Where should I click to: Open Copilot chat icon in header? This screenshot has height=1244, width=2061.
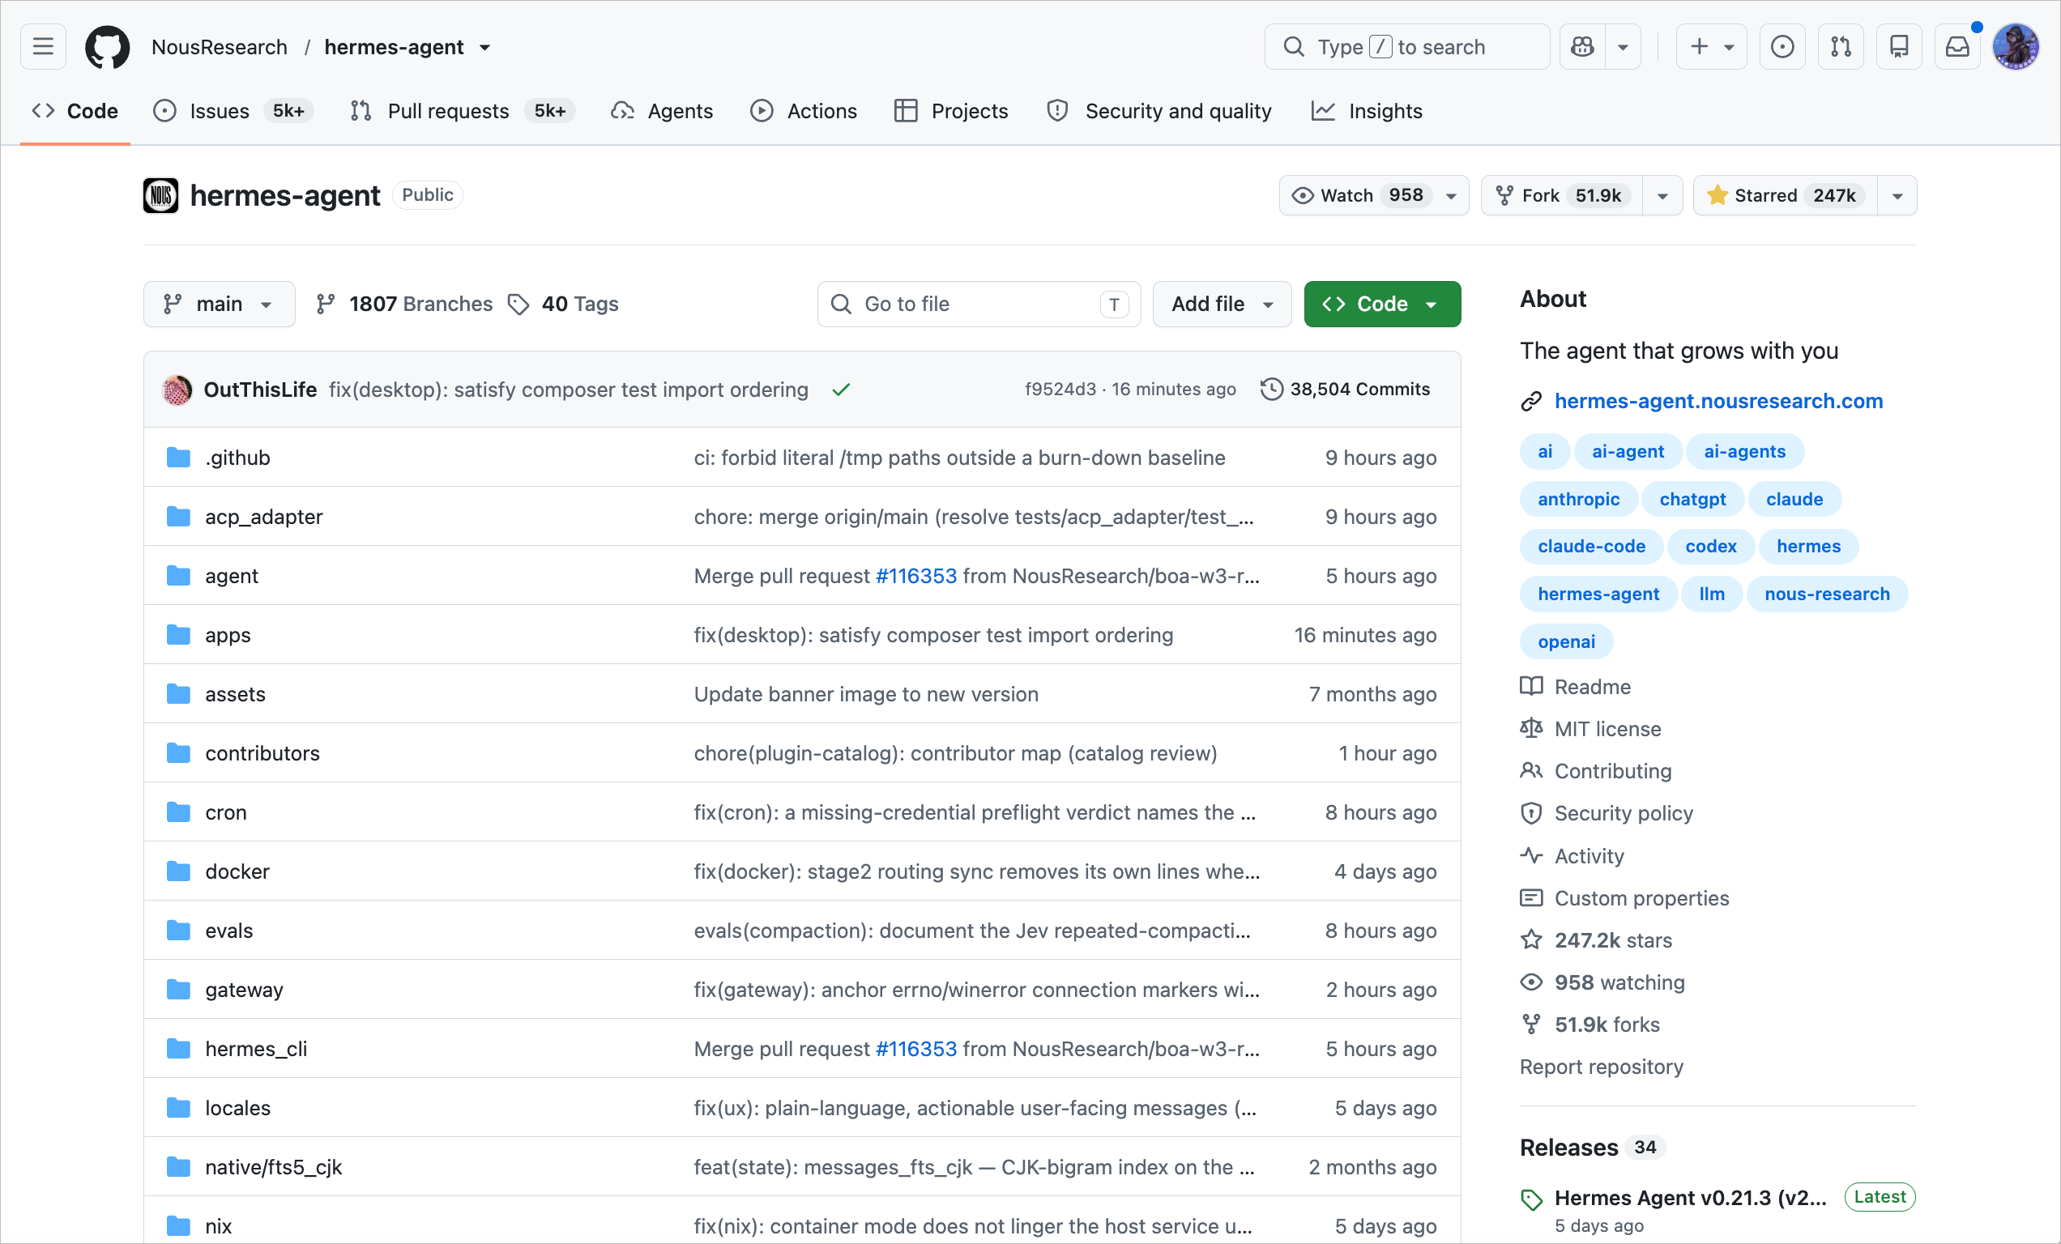pos(1582,47)
